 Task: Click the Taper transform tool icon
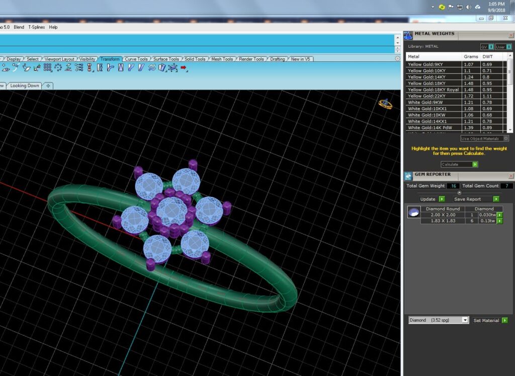click(121, 67)
